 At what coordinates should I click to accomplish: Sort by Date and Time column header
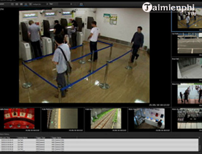(x=5, y=138)
